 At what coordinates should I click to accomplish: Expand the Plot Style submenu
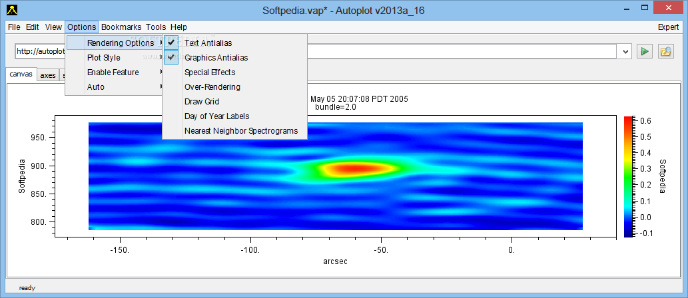[115, 57]
